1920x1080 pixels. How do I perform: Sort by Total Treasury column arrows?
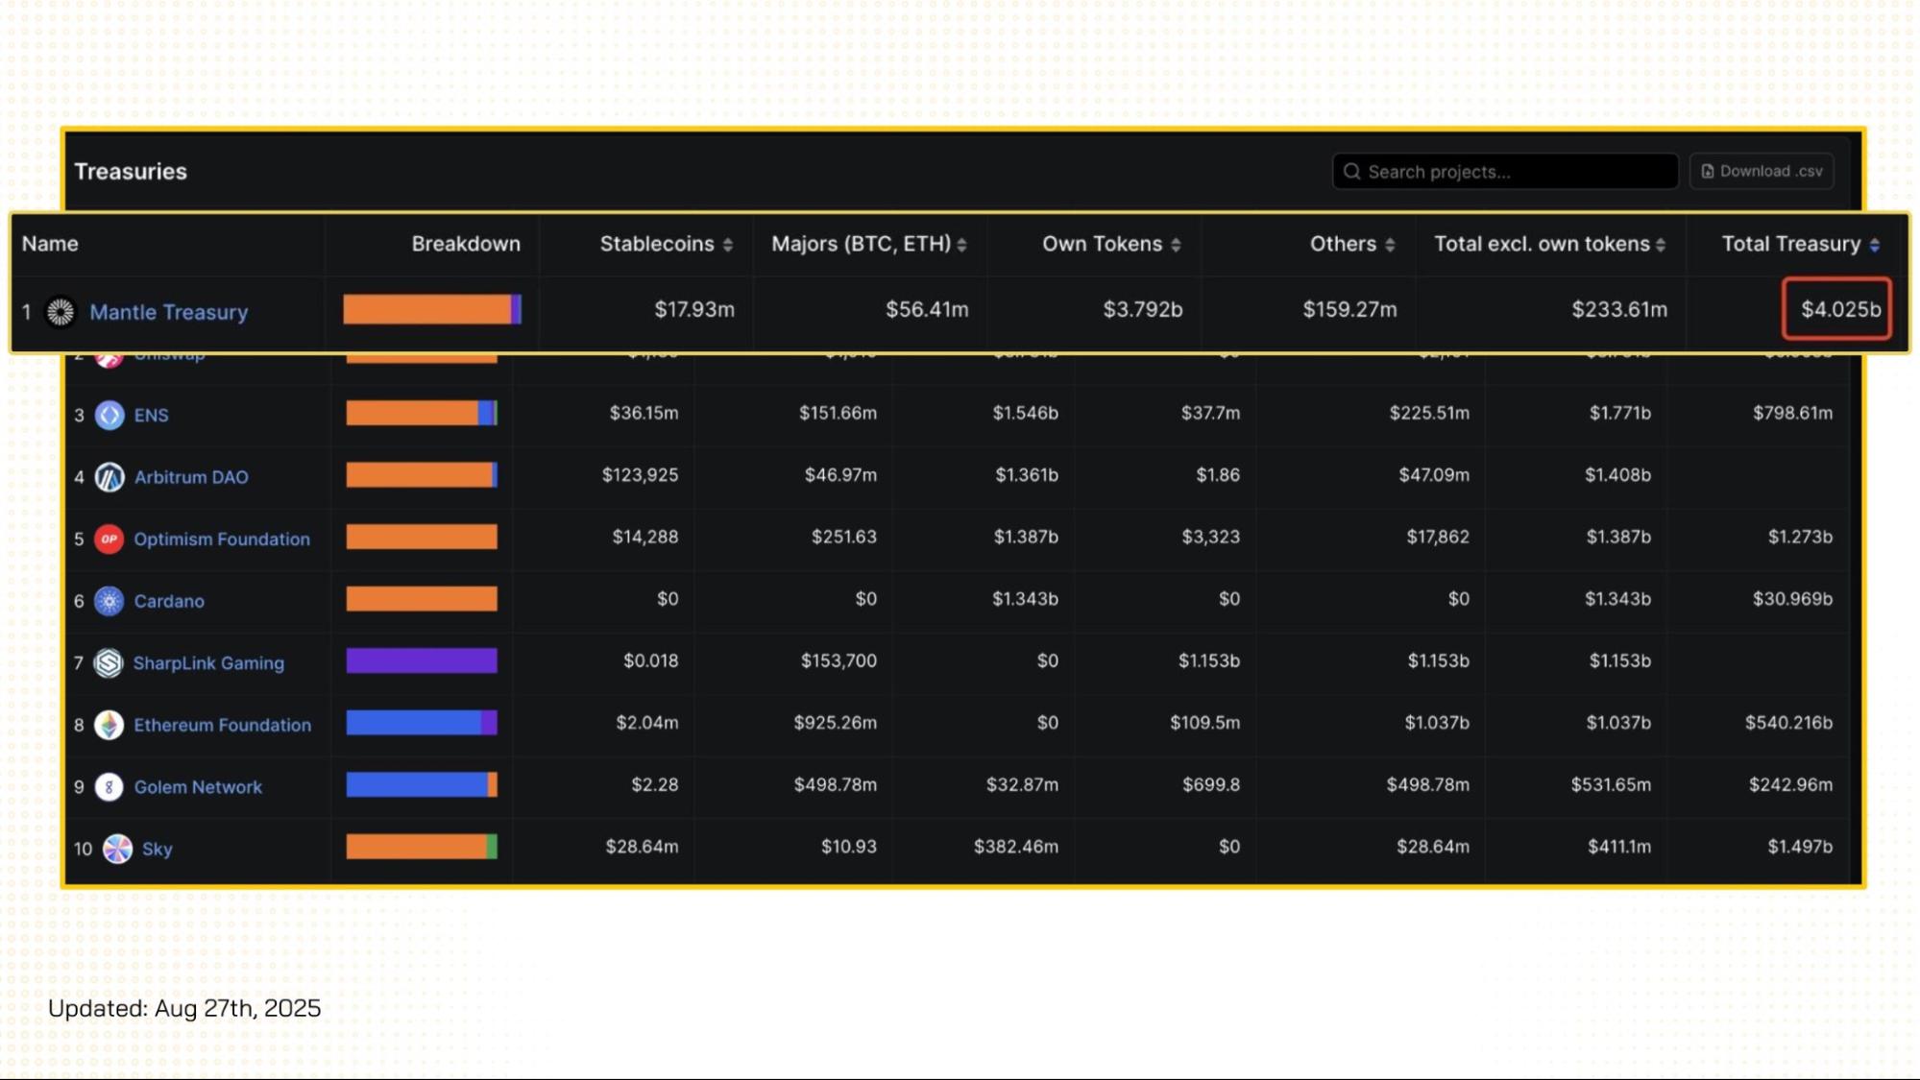point(1875,245)
